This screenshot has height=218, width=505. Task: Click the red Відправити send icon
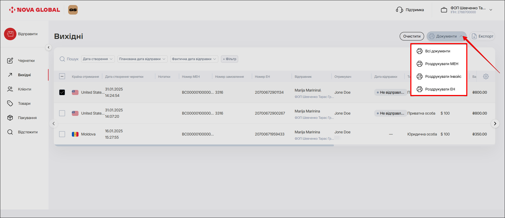tap(10, 34)
